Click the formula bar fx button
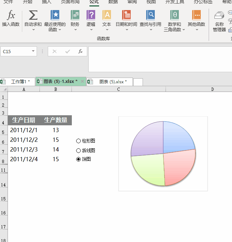The image size is (232, 242). [x=80, y=51]
